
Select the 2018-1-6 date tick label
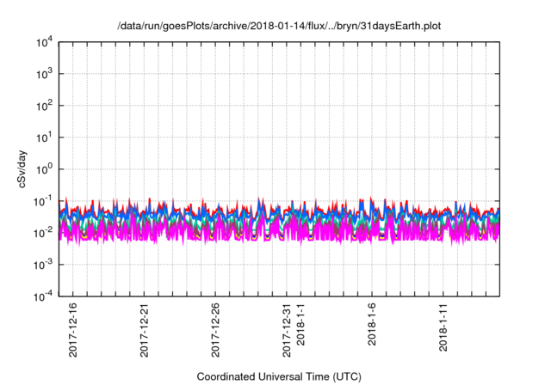tap(373, 325)
